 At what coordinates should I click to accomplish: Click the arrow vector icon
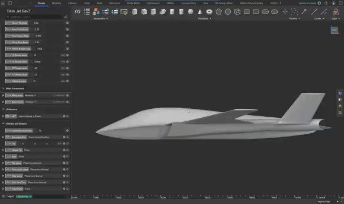pyautogui.click(x=304, y=12)
